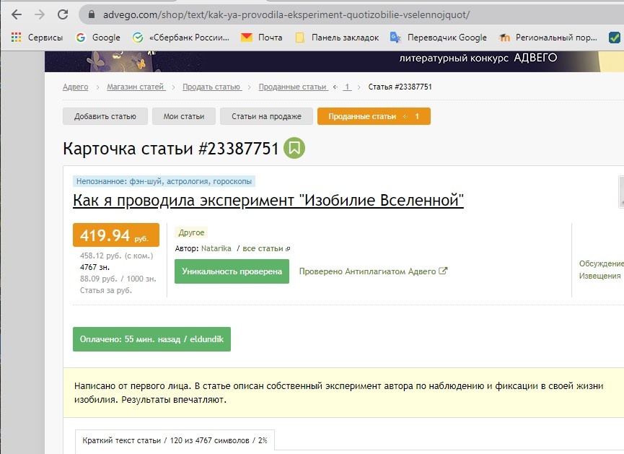
Task: Click the bookmark icon next to article title
Action: (294, 147)
